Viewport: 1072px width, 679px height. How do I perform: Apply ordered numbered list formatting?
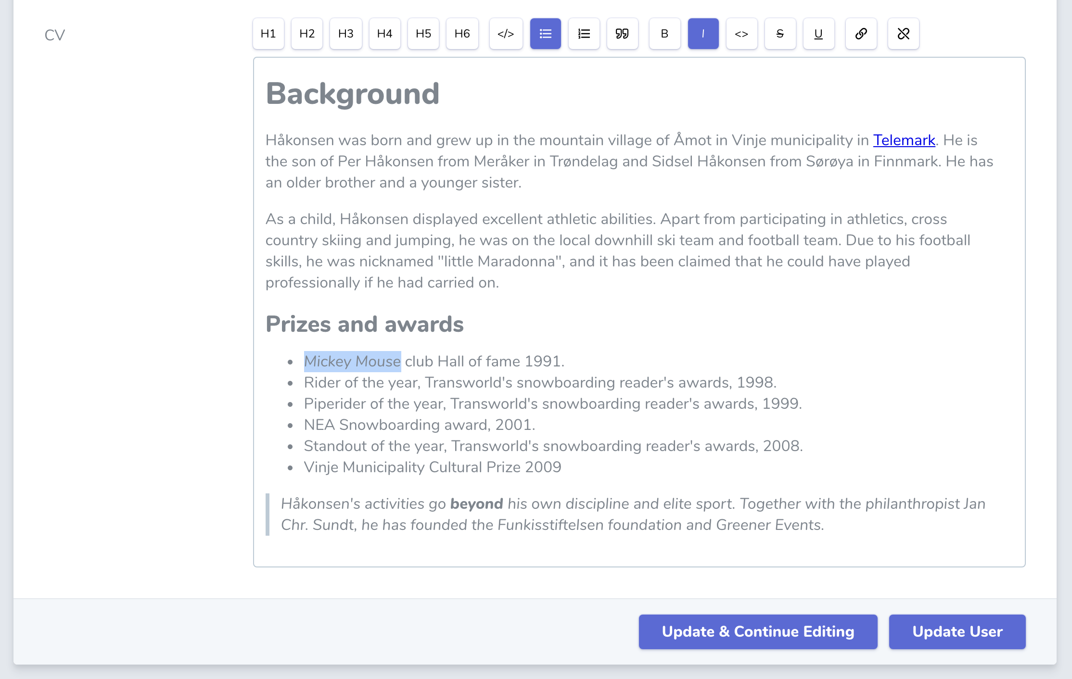[x=584, y=34]
